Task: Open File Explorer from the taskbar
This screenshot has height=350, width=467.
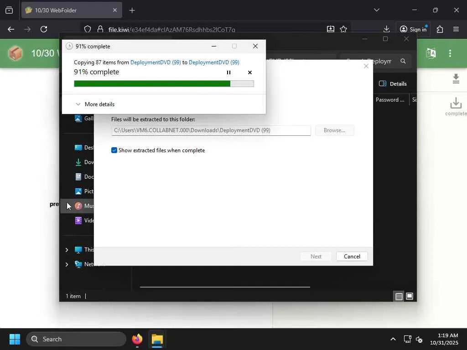Action: [x=157, y=339]
